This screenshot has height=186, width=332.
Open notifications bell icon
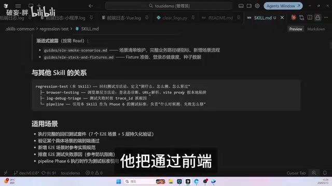[325, 173]
